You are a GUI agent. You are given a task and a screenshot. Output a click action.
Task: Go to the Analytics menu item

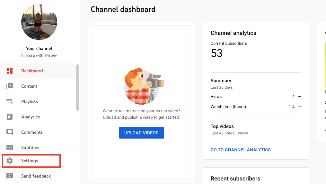(x=31, y=117)
